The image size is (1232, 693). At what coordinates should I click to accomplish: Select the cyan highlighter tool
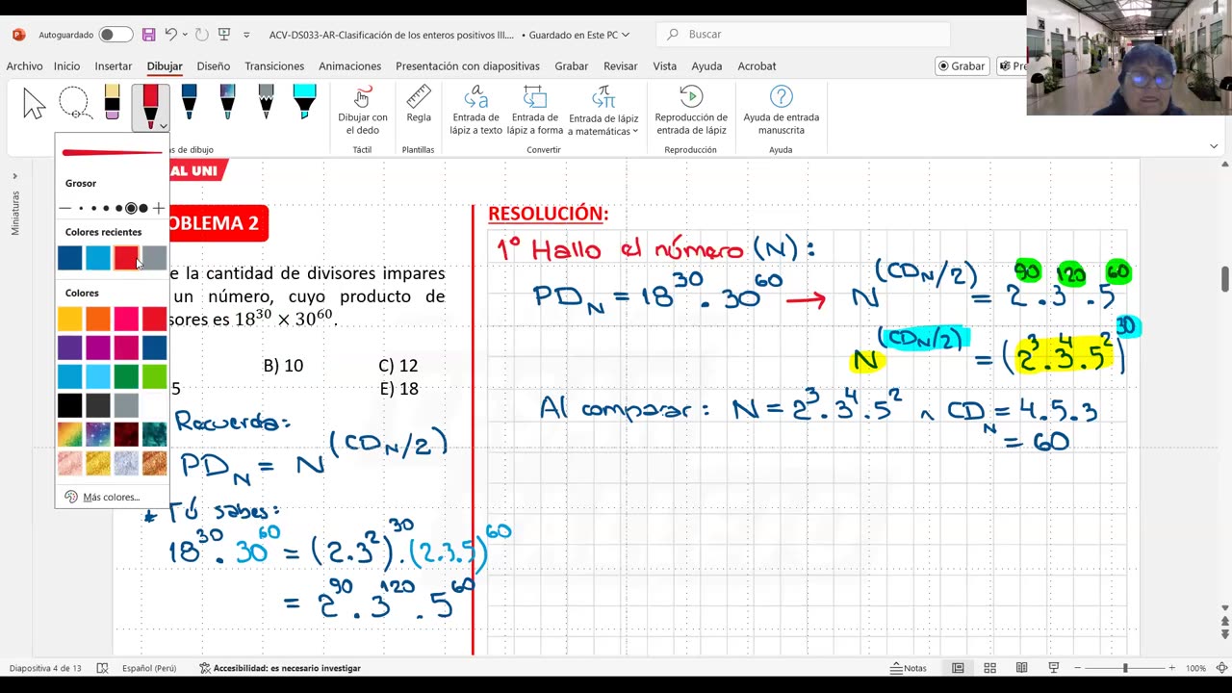tap(304, 103)
